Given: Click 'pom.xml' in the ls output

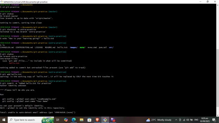Looking at the screenshot, I should click(103, 47).
